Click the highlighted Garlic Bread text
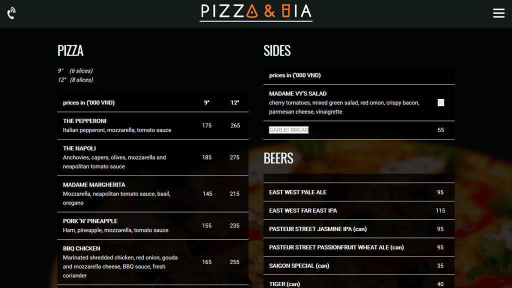The height and width of the screenshot is (288, 512). (x=288, y=130)
